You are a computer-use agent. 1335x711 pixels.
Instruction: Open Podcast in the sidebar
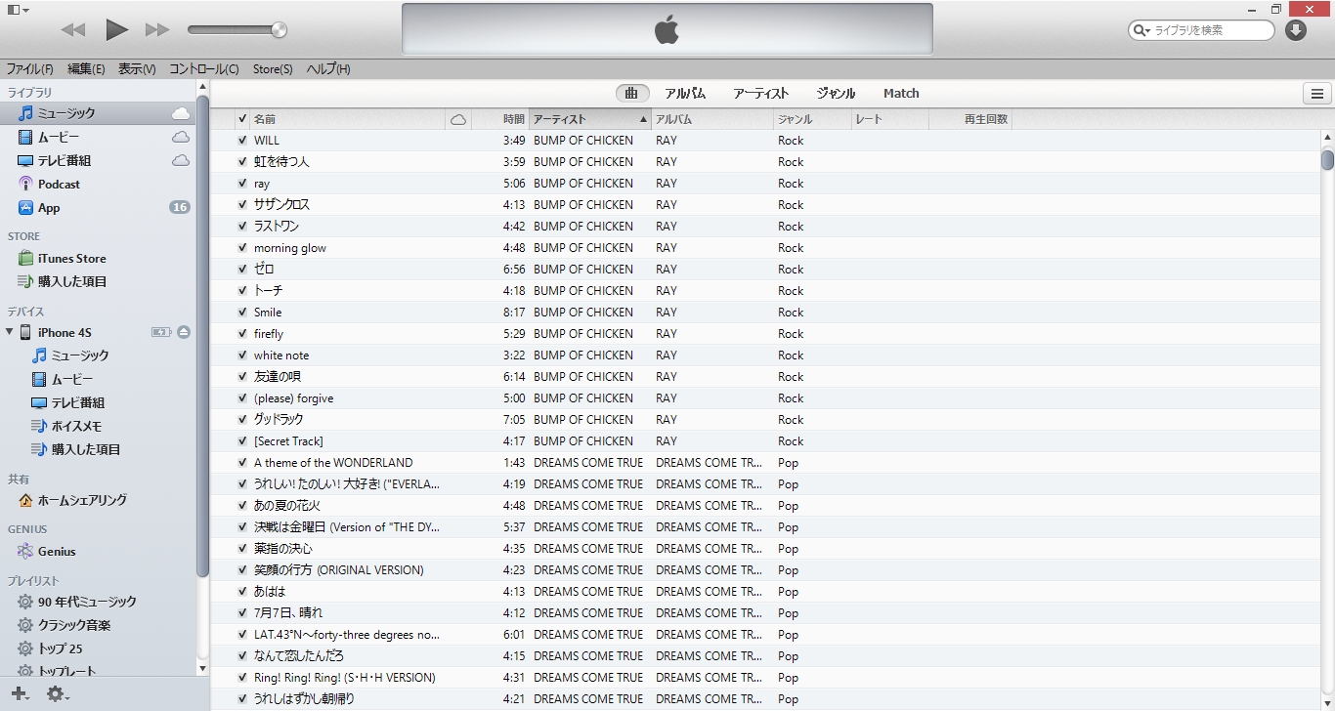(98, 184)
